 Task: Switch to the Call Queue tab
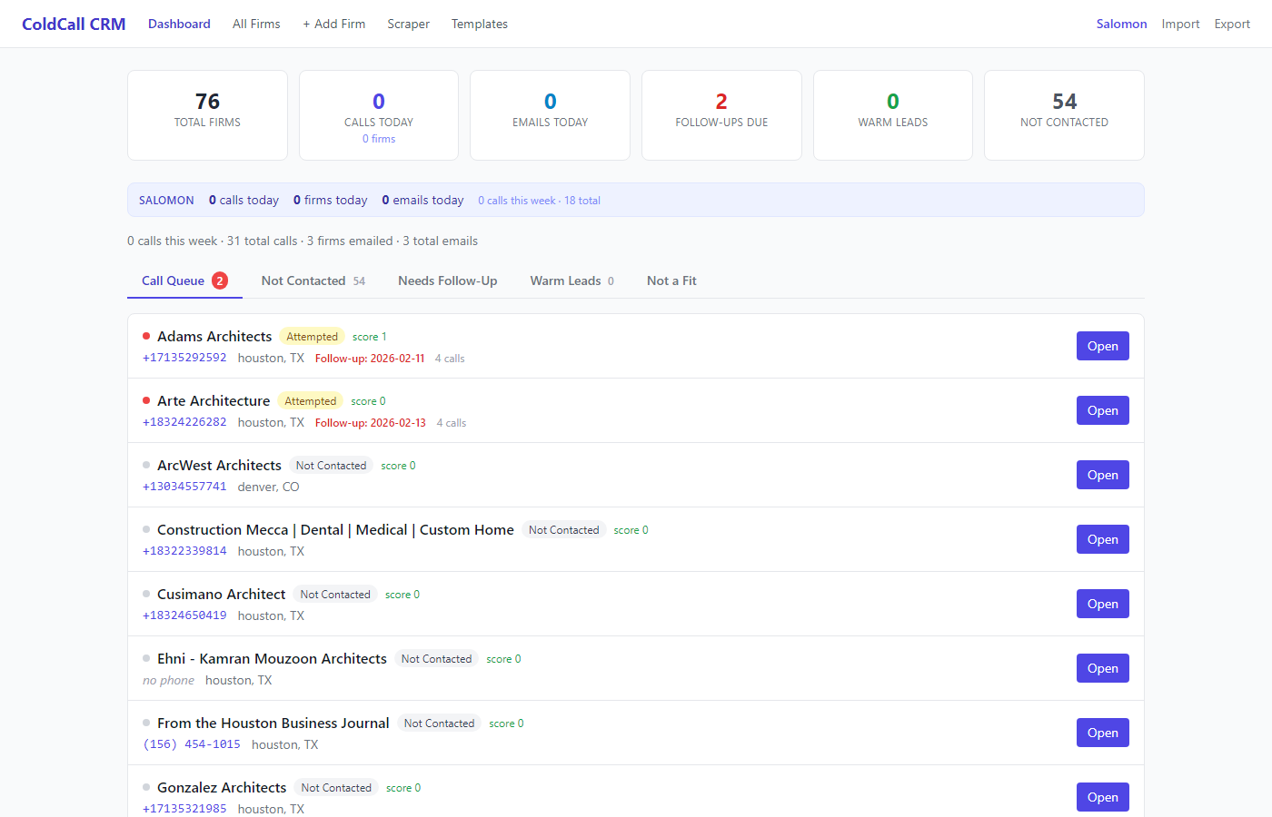click(184, 281)
